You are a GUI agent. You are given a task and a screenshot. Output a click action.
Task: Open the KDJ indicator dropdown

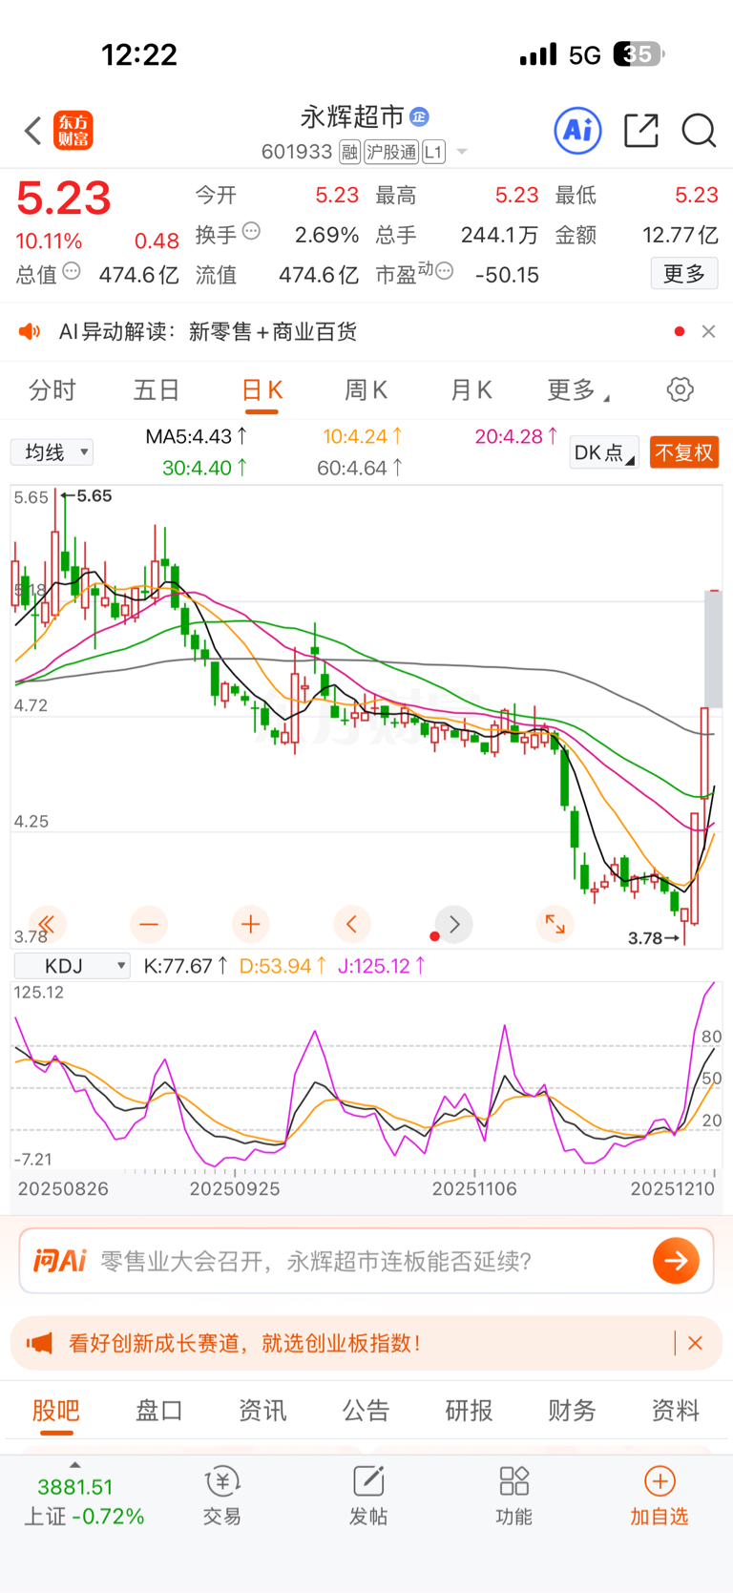point(73,966)
